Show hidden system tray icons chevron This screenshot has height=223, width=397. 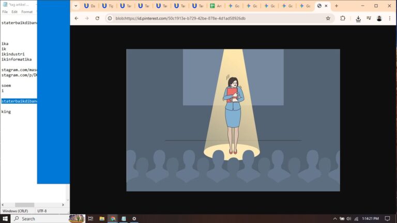(x=335, y=219)
